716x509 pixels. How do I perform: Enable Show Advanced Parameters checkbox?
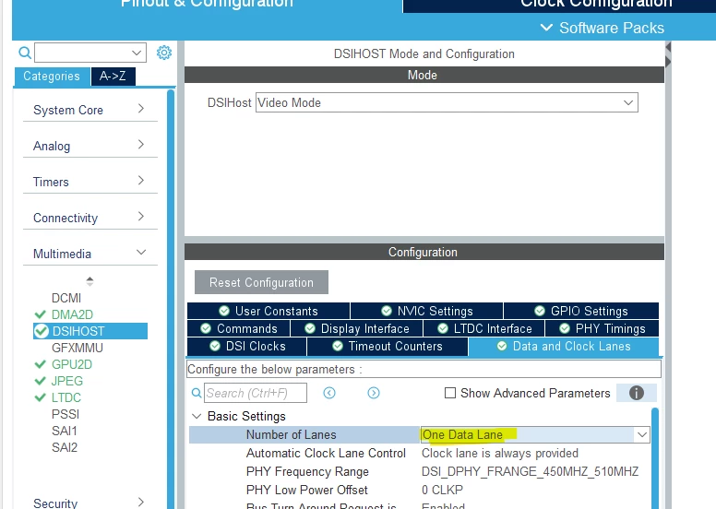point(450,393)
